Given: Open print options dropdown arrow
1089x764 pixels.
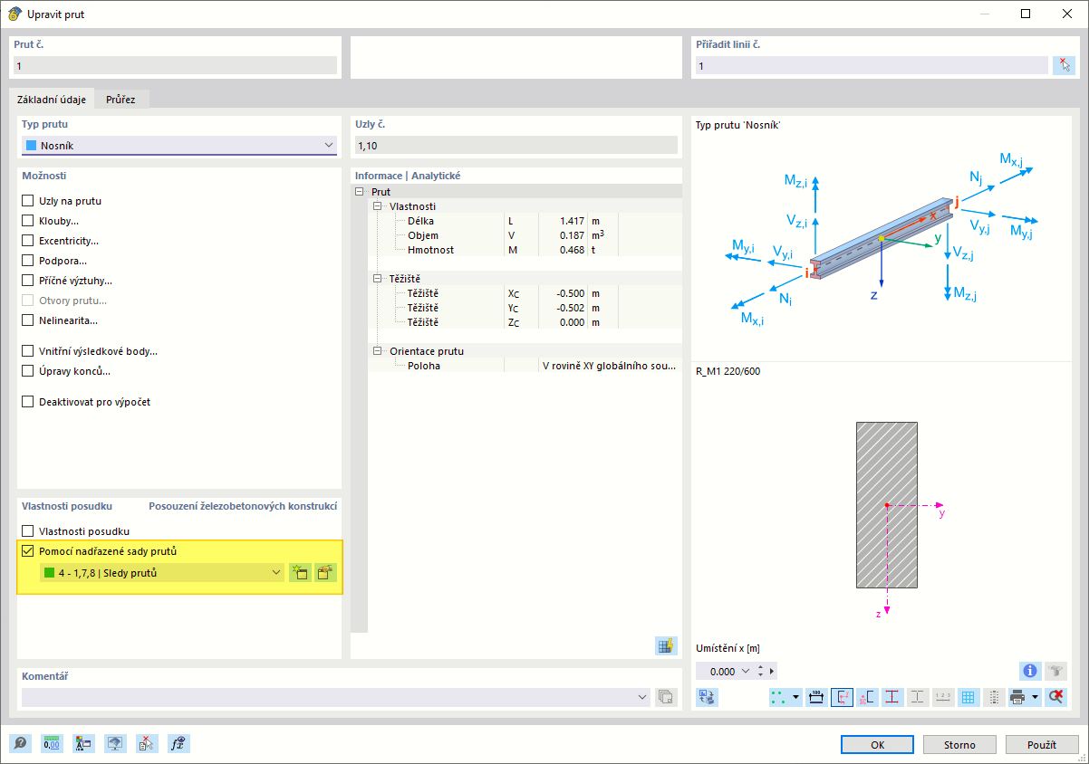Looking at the screenshot, I should tap(1035, 697).
